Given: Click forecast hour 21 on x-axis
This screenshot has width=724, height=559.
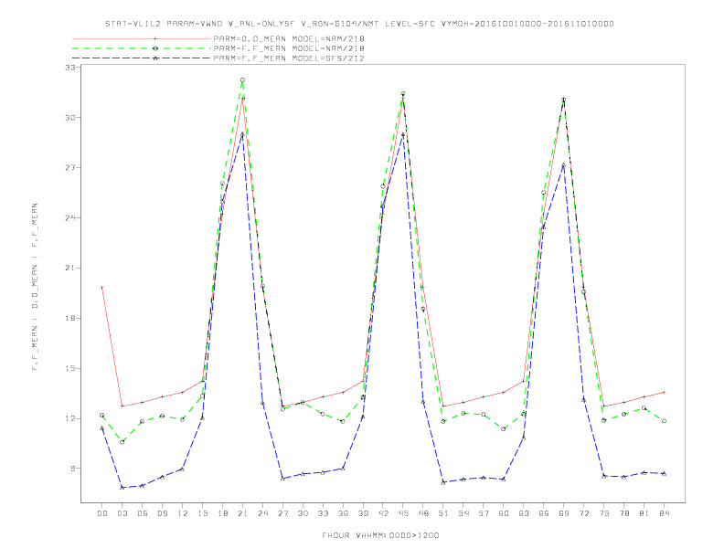Looking at the screenshot, I should pyautogui.click(x=242, y=513).
